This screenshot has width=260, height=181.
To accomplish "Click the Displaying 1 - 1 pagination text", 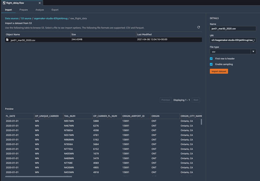I will pyautogui.click(x=182, y=100).
